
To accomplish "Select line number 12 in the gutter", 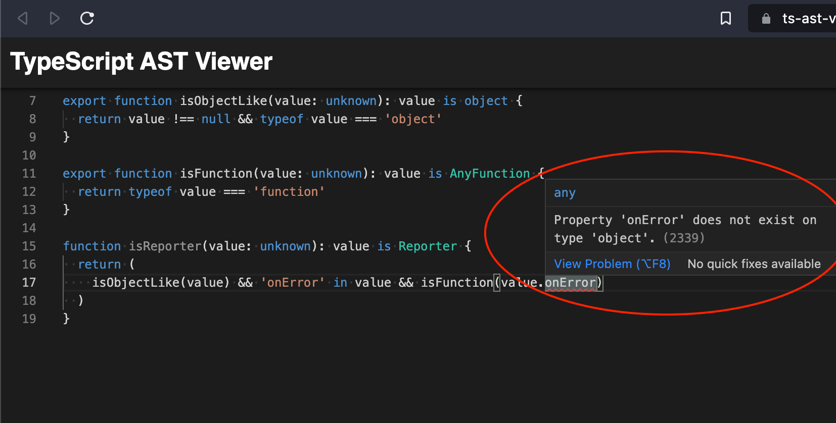I will click(29, 192).
